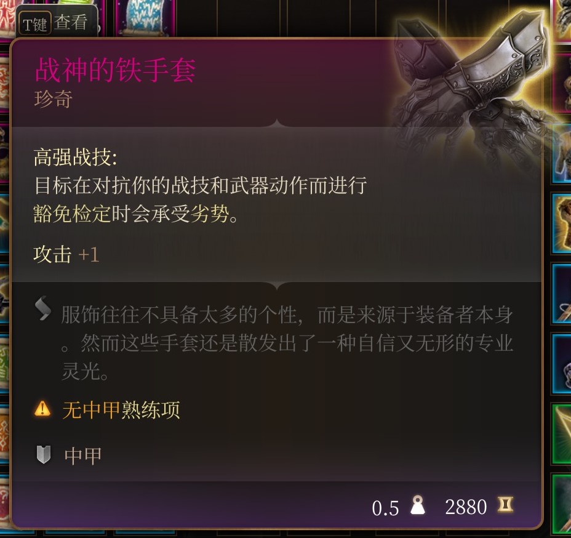Screen dimensions: 571x538
Task: Click the T键 key hint button
Action: point(34,25)
